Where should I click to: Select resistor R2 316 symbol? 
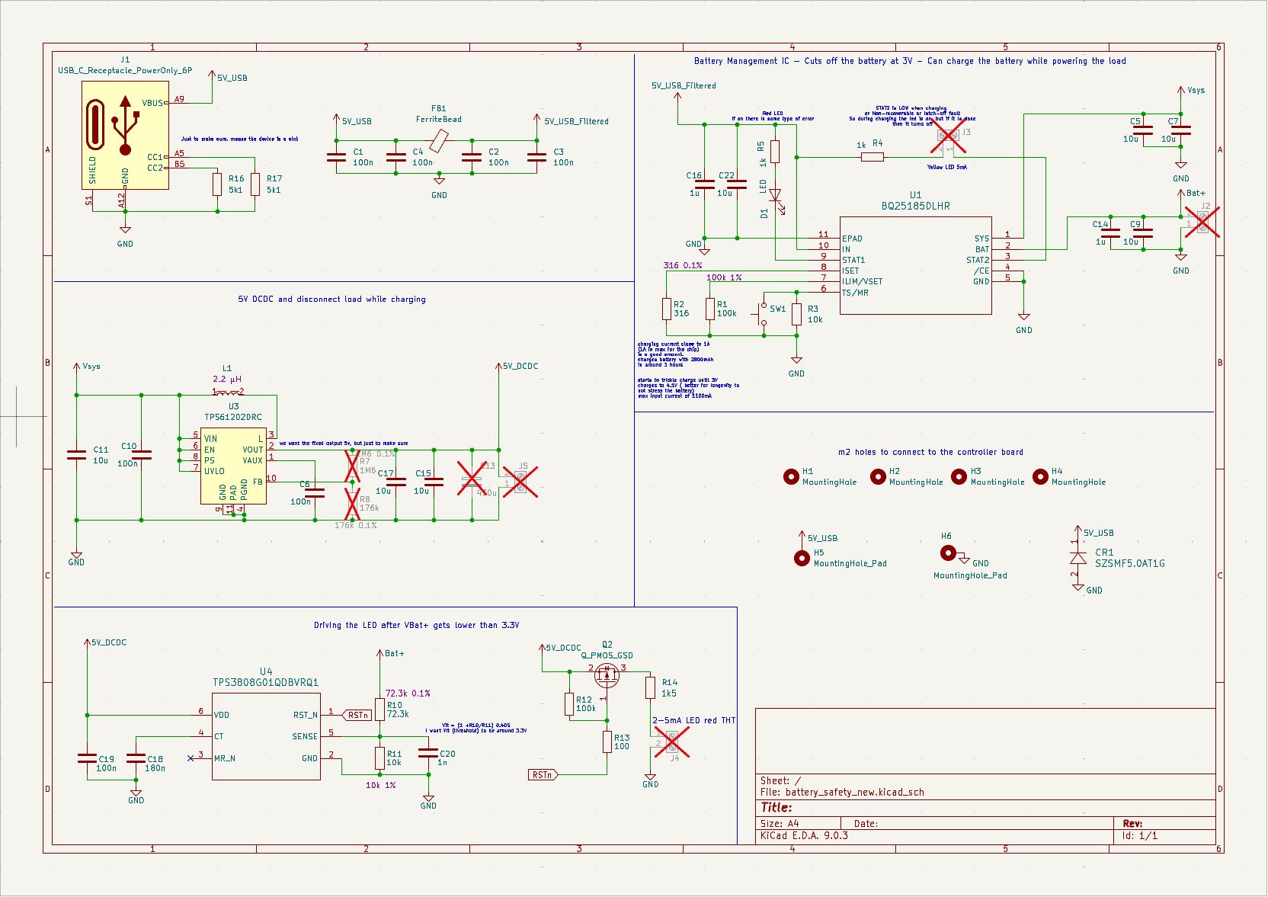667,309
